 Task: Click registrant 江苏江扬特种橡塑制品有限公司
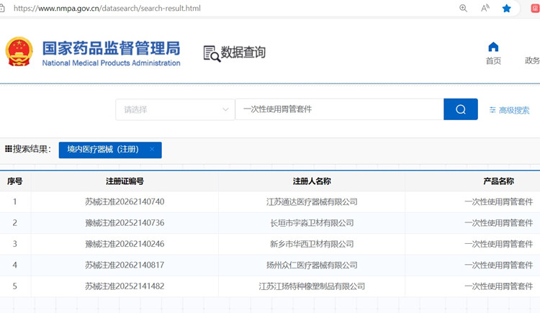pos(312,286)
